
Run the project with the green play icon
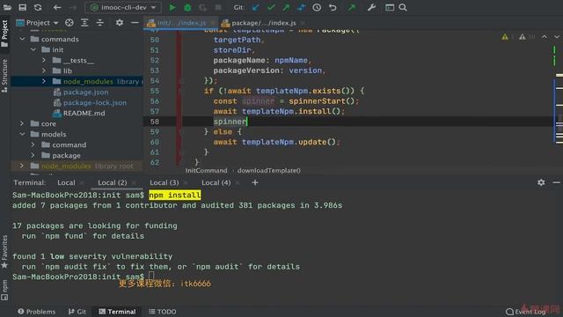(172, 7)
